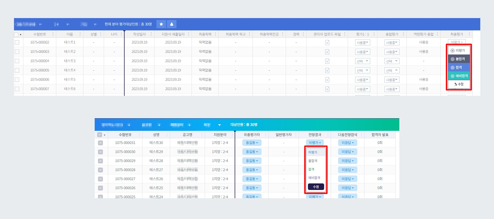Screen dimensions: 494x219
Task: Click exam number 1075-000006 in upper table
Action: 40,79
